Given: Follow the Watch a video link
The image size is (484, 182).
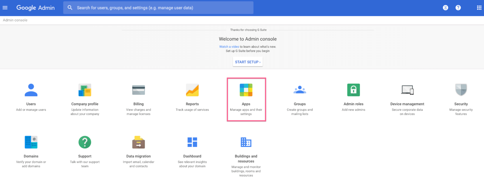Looking at the screenshot, I should [229, 47].
